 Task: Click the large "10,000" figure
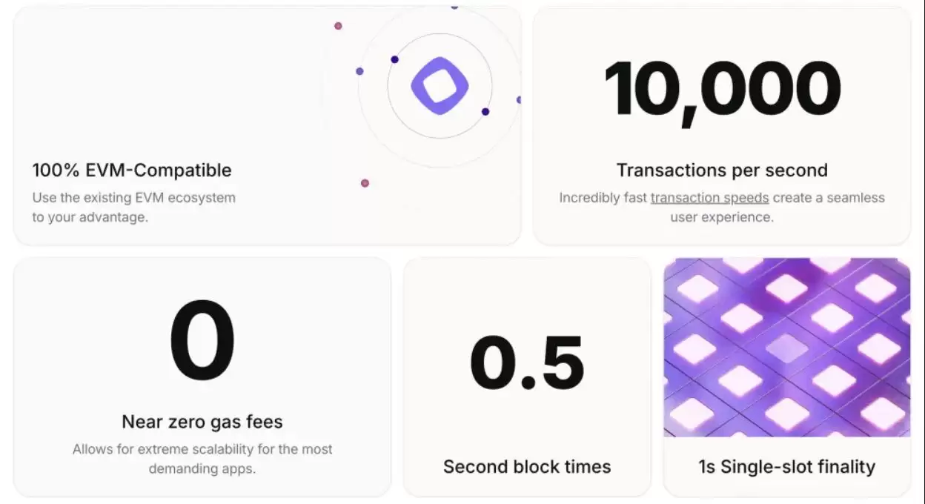722,90
